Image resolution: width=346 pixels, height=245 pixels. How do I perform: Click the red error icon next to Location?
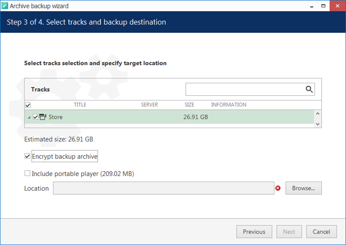tap(278, 188)
